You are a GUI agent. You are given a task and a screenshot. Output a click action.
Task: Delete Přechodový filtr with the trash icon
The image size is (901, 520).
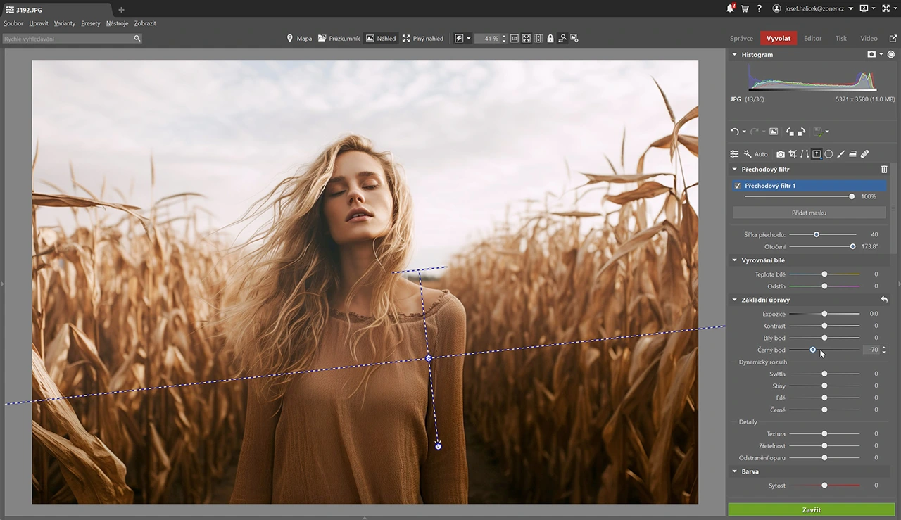884,169
